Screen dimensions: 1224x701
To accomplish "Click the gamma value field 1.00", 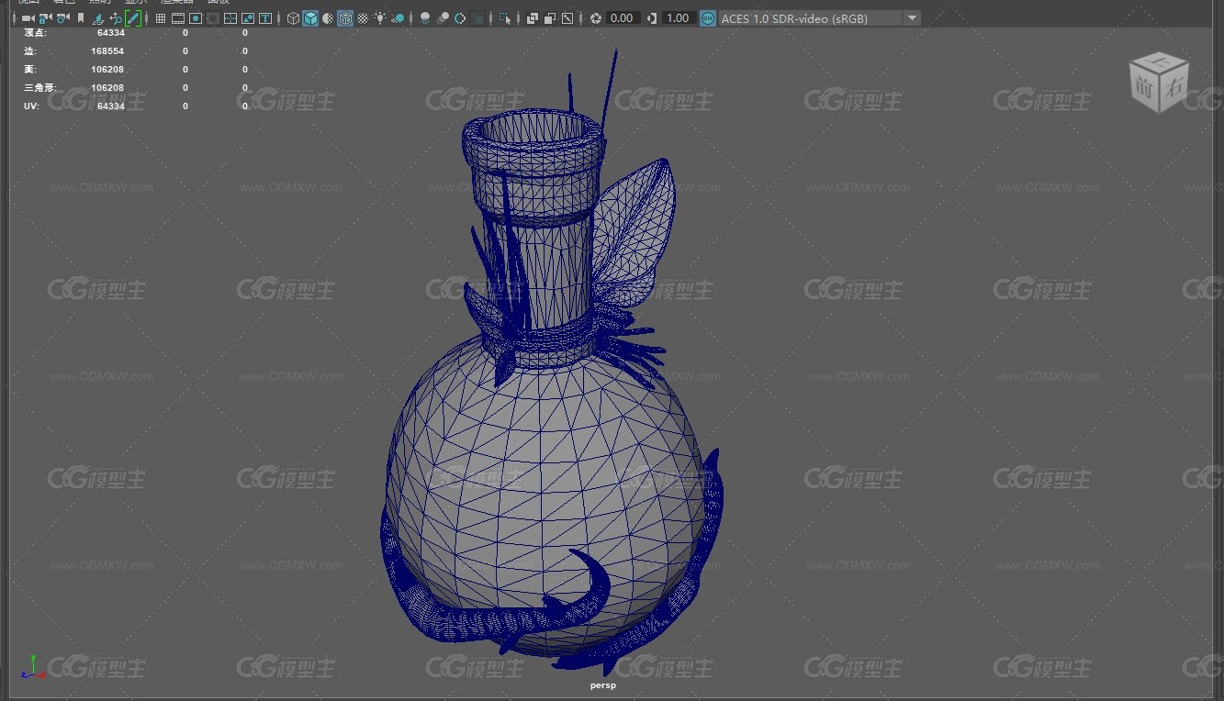I will pyautogui.click(x=678, y=18).
